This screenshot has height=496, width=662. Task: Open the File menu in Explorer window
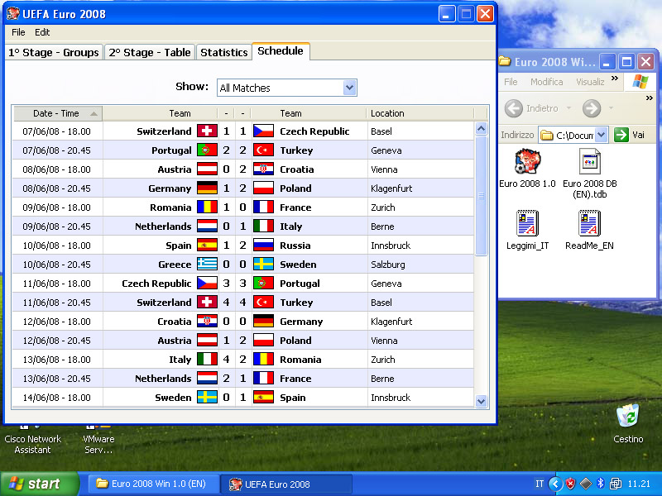(x=511, y=82)
